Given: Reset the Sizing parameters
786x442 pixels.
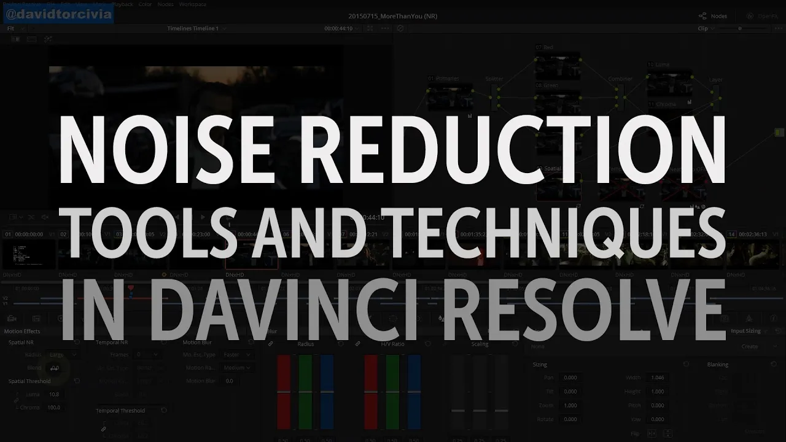Looking at the screenshot, I should click(686, 364).
